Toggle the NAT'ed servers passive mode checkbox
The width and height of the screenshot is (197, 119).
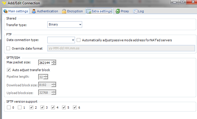[x=79, y=40]
